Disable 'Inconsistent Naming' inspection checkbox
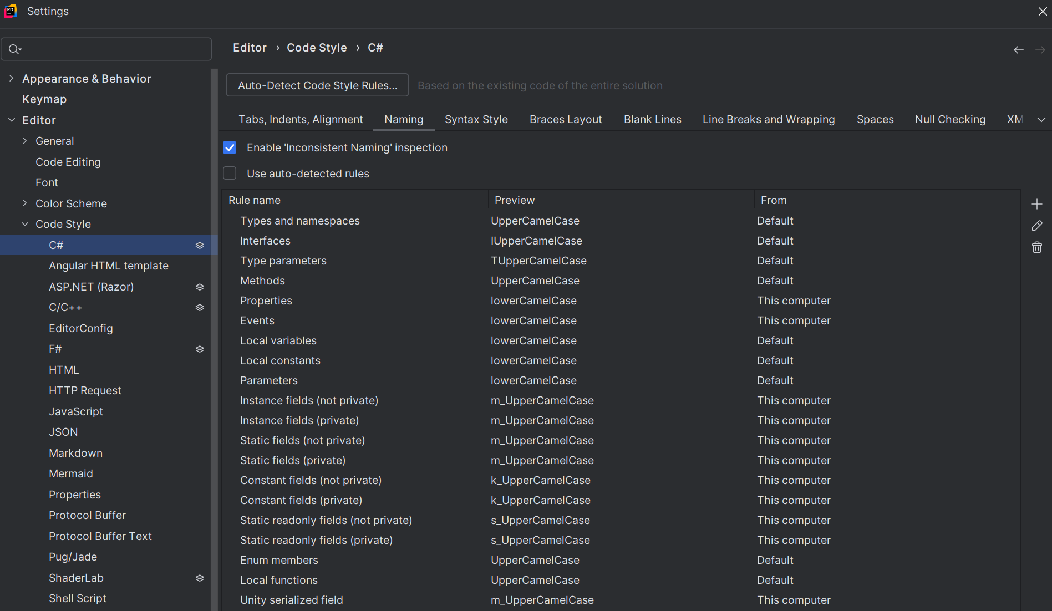Image resolution: width=1052 pixels, height=611 pixels. (x=230, y=147)
